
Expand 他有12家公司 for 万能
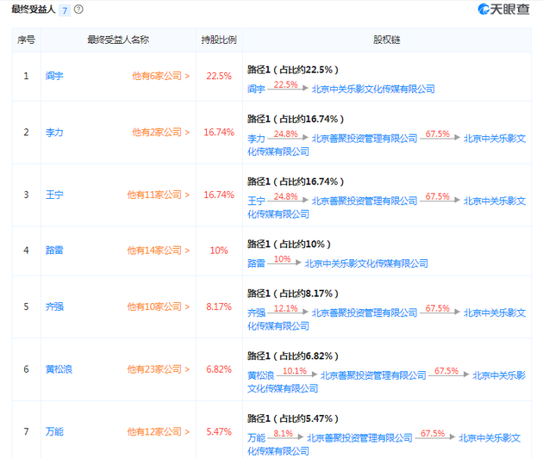click(x=159, y=431)
